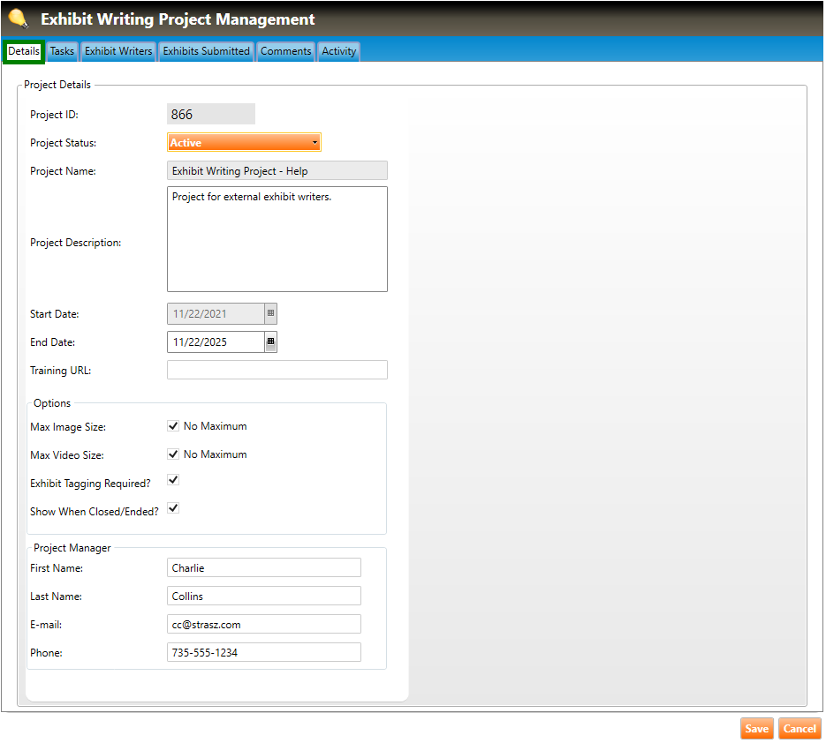826x743 pixels.
Task: Select the Phone number field
Action: [x=263, y=652]
